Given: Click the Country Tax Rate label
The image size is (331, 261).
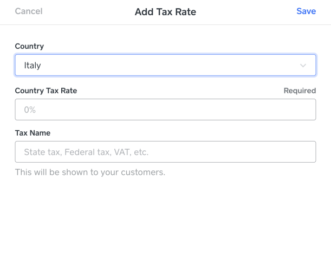Looking at the screenshot, I should 46,91.
